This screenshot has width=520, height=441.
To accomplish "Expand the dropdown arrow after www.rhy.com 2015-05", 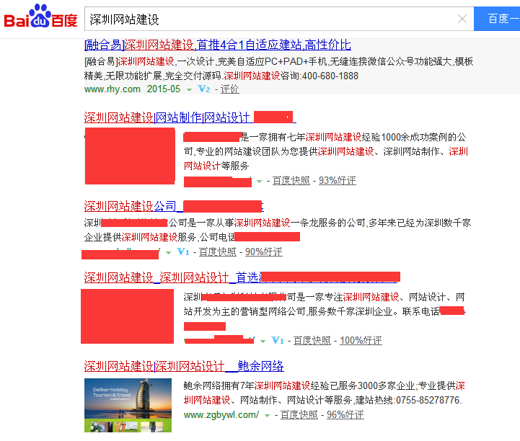I will click(x=189, y=90).
